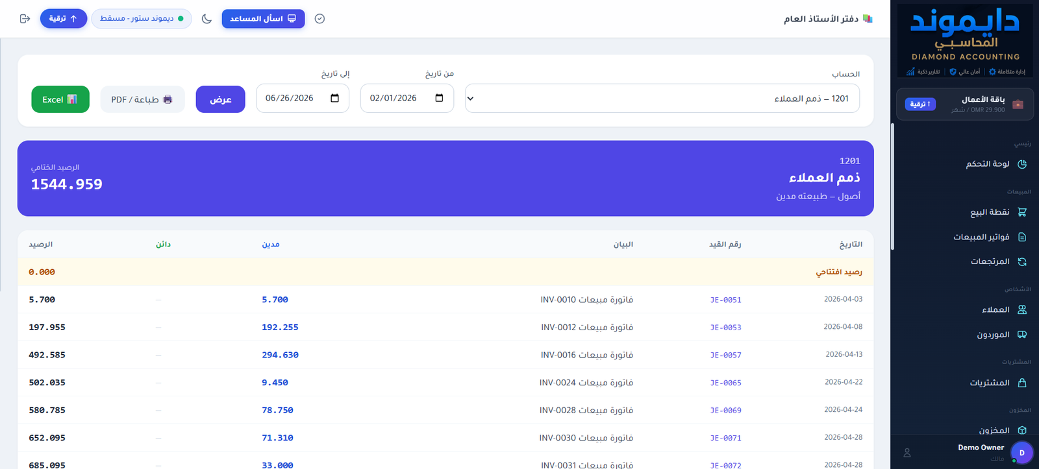Click the sidebar scrollbar

[x=893, y=186]
